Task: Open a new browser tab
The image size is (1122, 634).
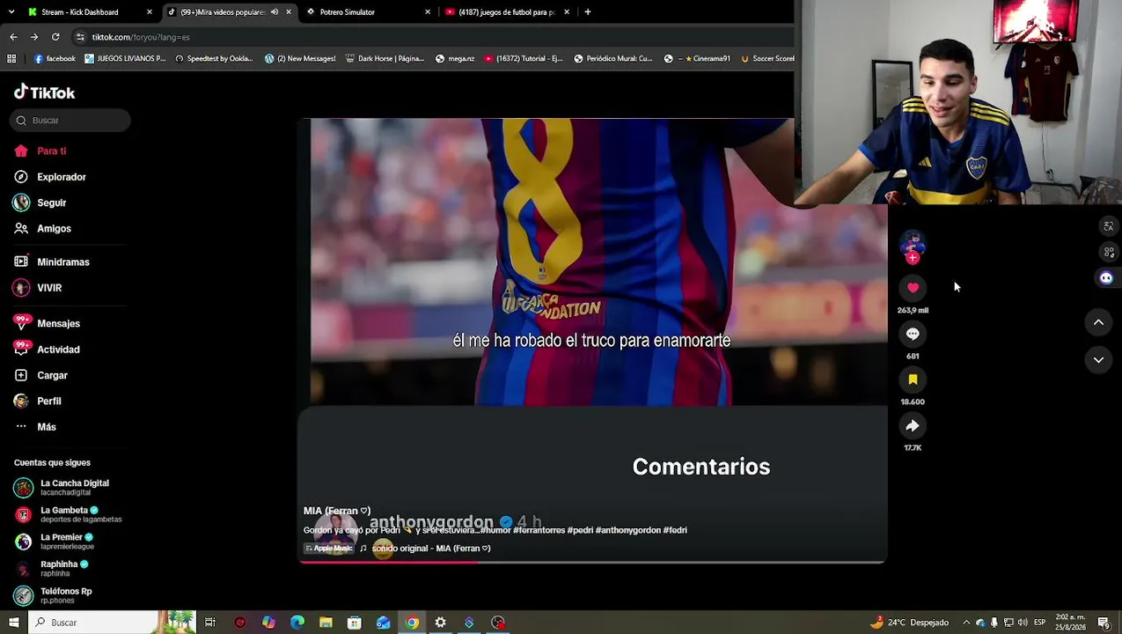Action: 587,12
